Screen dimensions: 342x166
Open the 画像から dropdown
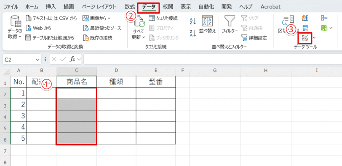[96, 18]
